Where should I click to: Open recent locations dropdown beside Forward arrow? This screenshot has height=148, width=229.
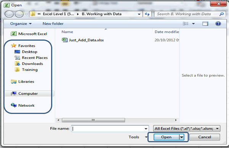point(26,14)
